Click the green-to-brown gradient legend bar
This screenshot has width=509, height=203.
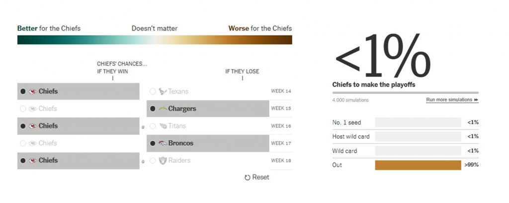155,40
